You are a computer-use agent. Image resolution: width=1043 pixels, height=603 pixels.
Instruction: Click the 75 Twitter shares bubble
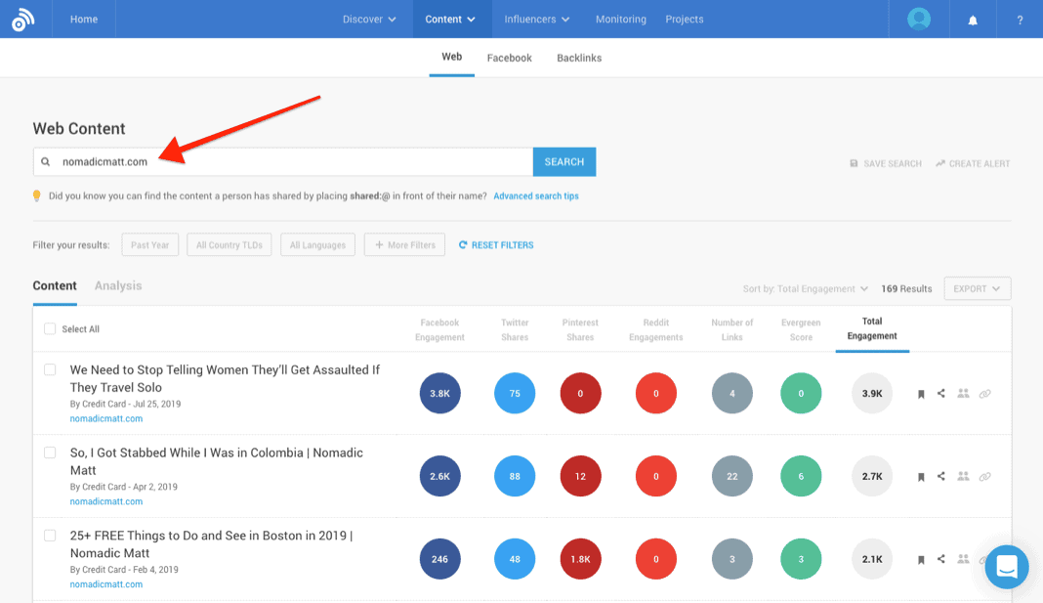click(515, 393)
